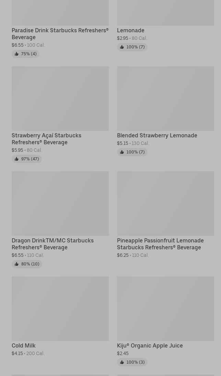
Task: Open Kiju Organic Apple Juice image
Action: (165, 309)
